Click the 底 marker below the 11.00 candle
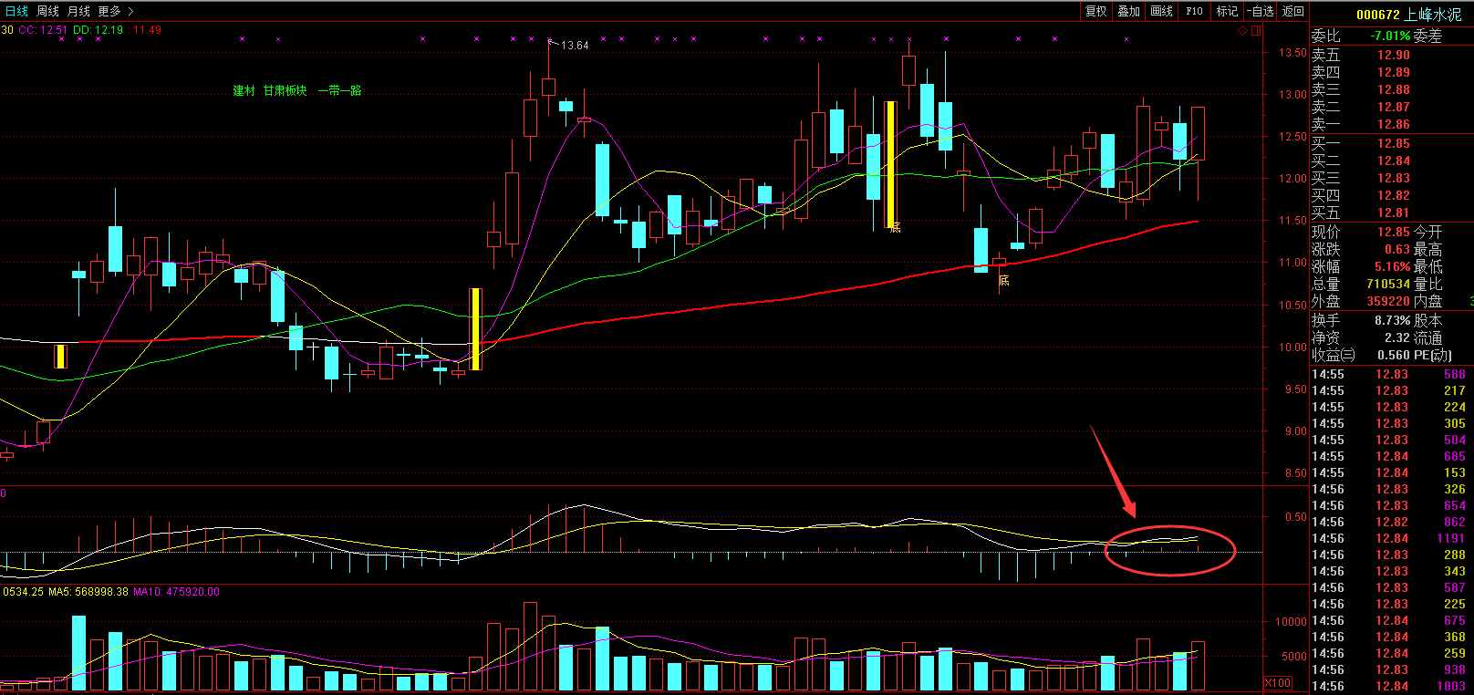The width and height of the screenshot is (1474, 695). pyautogui.click(x=1003, y=280)
